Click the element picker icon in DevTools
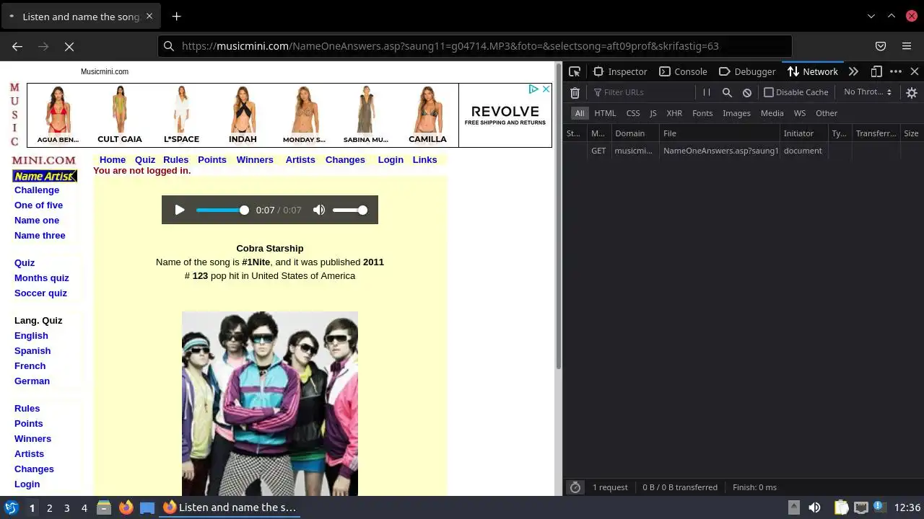 tap(575, 71)
